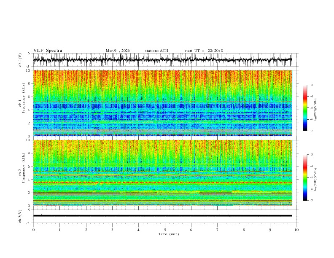Click the ch.2 frequency tick label "6"

point(30,167)
